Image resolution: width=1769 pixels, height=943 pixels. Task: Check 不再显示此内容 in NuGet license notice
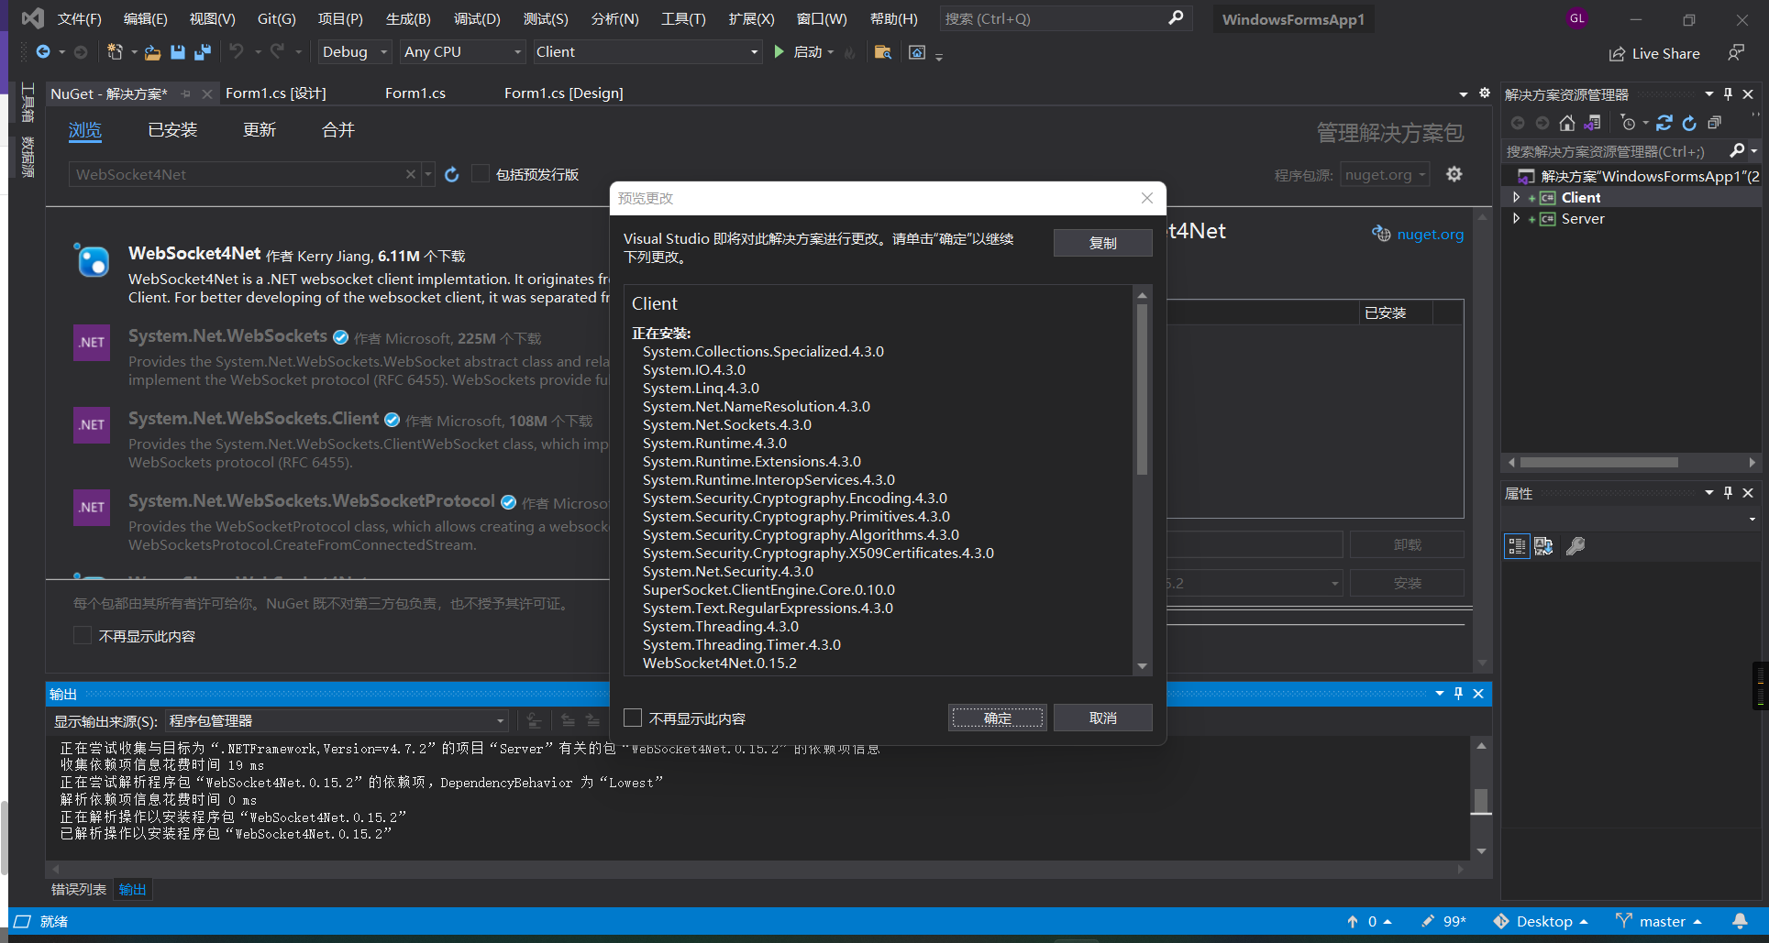83,636
